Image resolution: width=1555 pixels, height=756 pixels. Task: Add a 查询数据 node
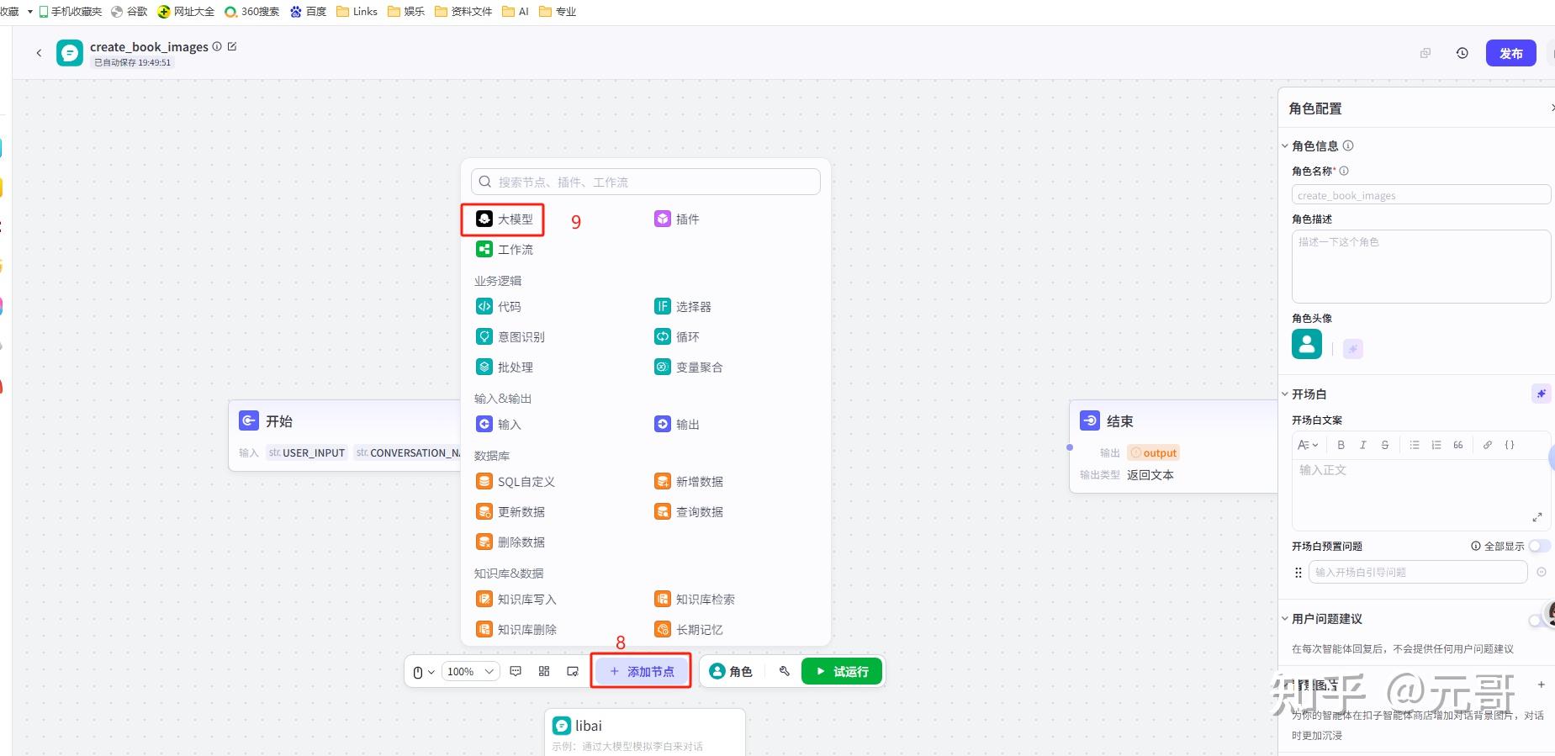689,512
